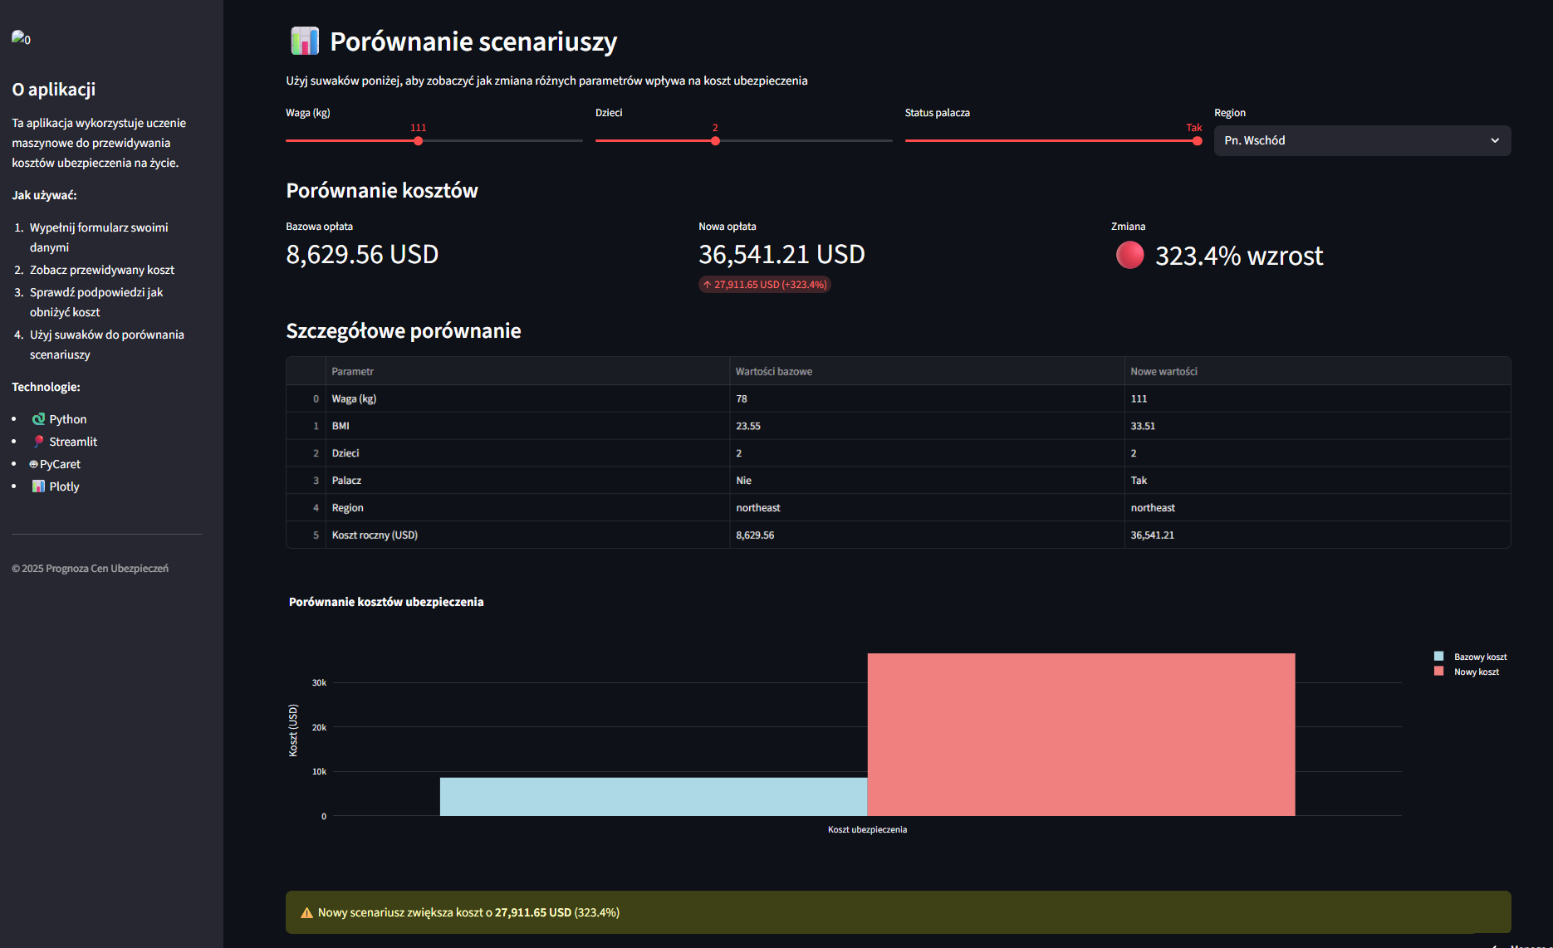Click the PyCaret icon in the sidebar list
The width and height of the screenshot is (1553, 948).
coord(34,464)
